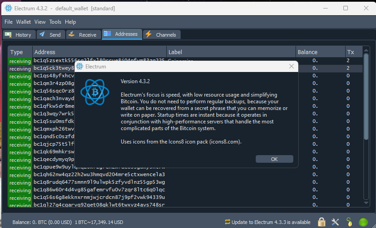This screenshot has height=228, width=376.
Task: Click the address list scroll up arrow
Action: (x=366, y=50)
